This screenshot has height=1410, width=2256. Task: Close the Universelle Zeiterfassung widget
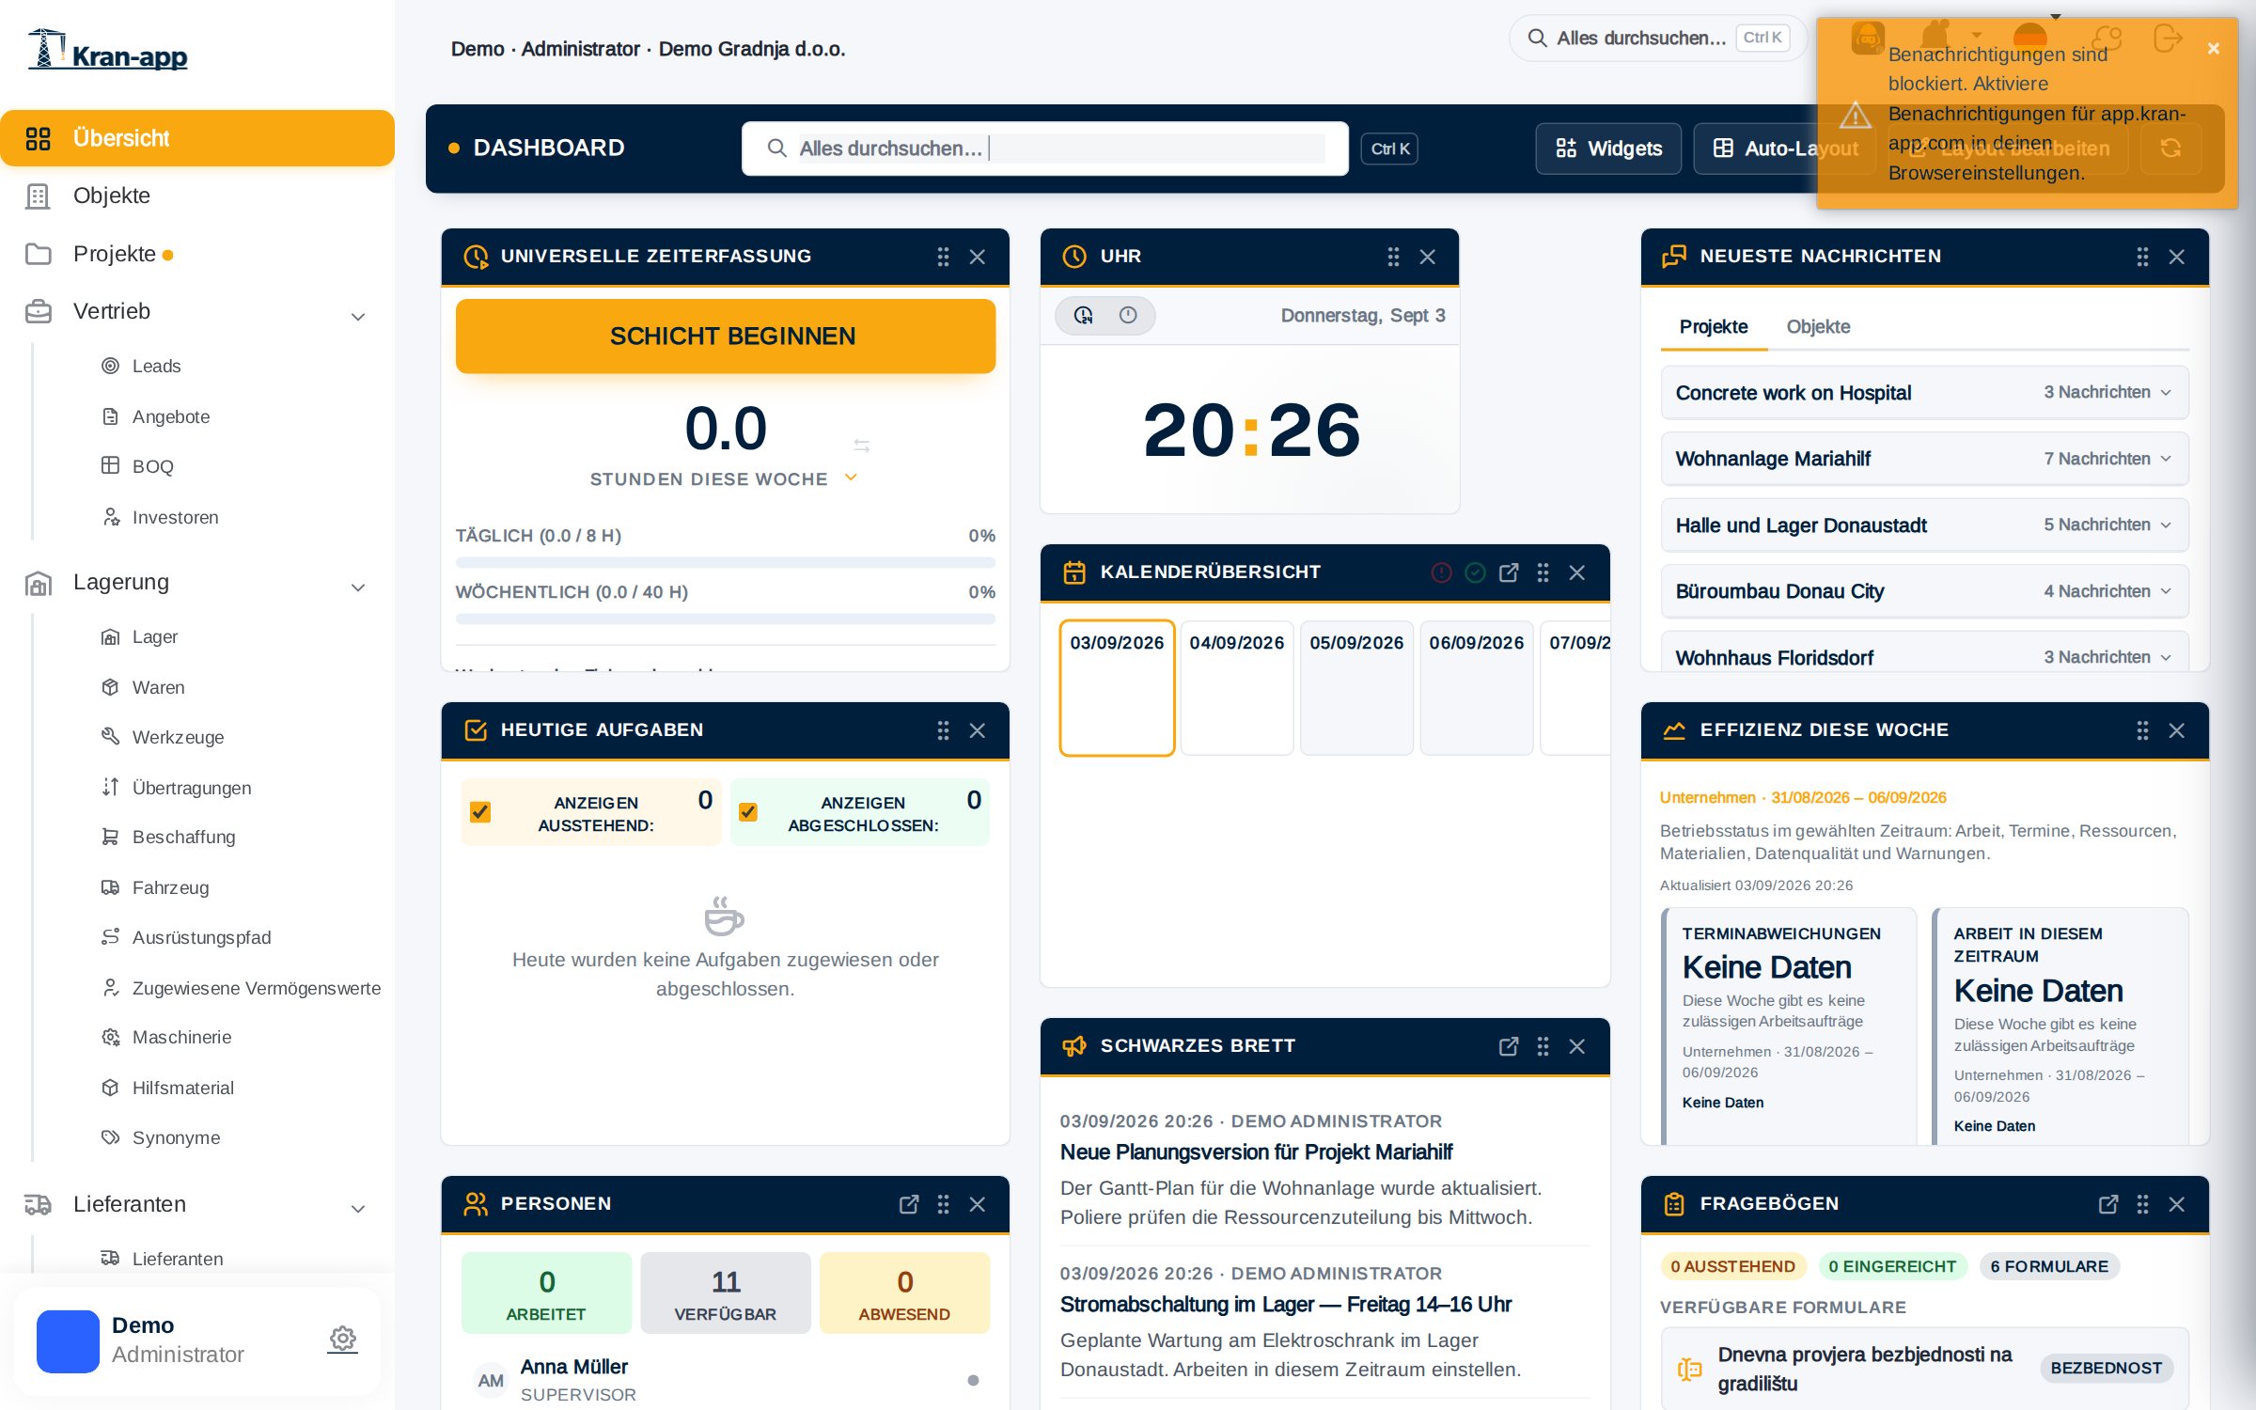click(978, 257)
